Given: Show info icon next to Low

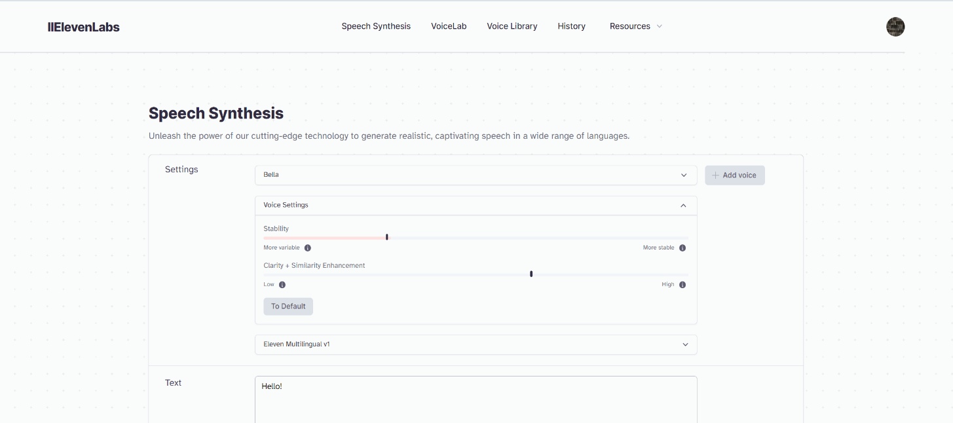Looking at the screenshot, I should tap(282, 285).
